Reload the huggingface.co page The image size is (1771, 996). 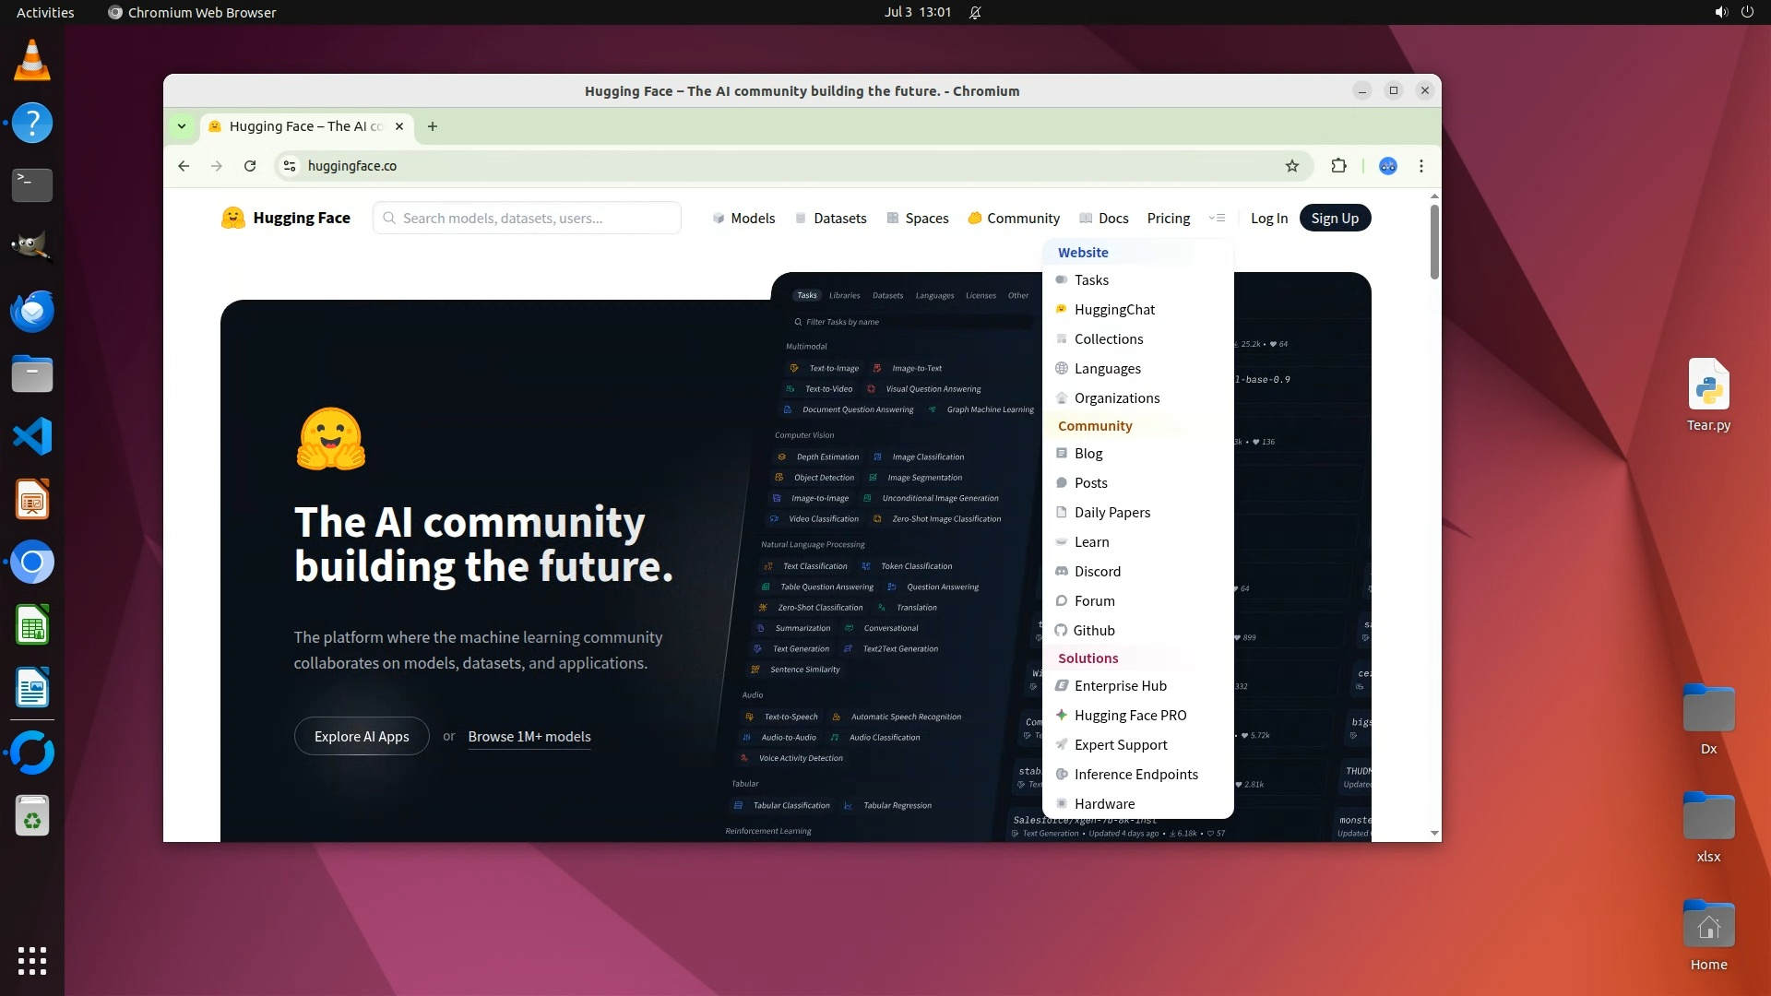[249, 166]
